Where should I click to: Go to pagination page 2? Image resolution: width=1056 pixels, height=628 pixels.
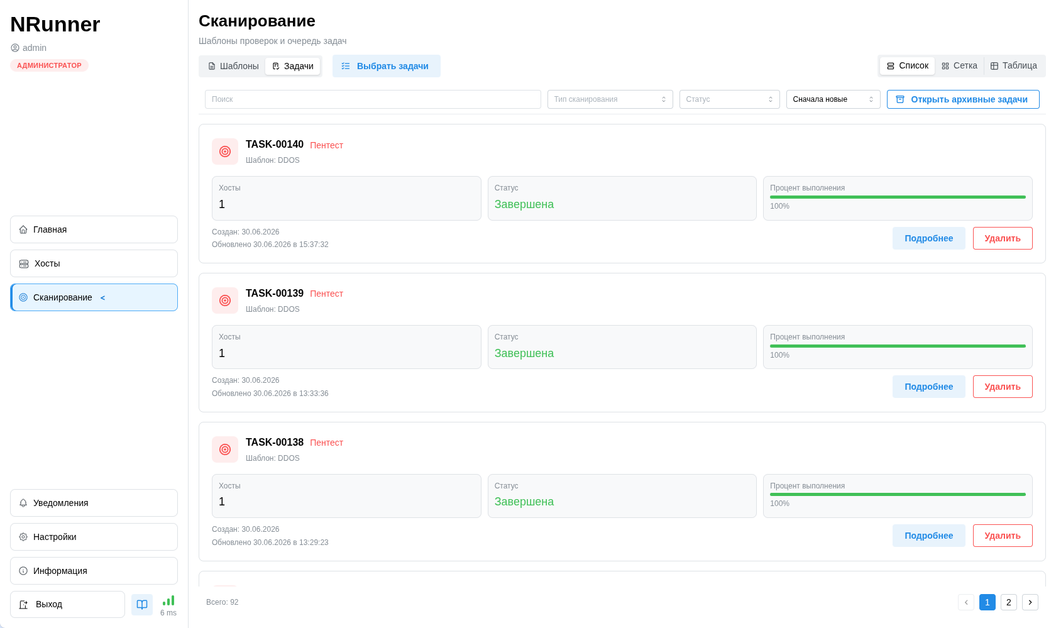click(x=1009, y=602)
